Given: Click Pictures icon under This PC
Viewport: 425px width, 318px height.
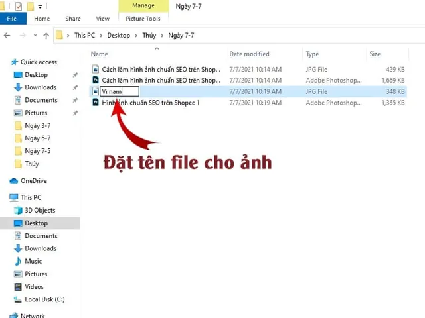Looking at the screenshot, I should (x=18, y=274).
